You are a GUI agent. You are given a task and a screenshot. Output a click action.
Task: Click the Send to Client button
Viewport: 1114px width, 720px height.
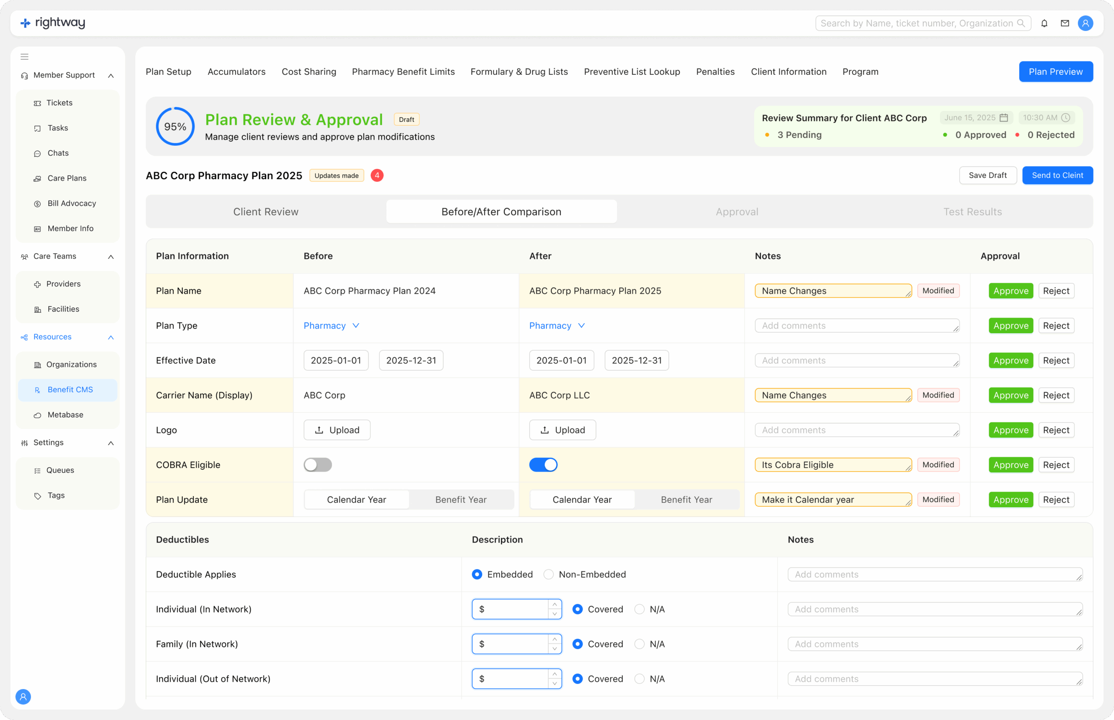(x=1057, y=175)
